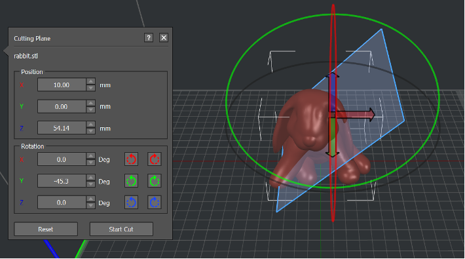The image size is (465, 259).
Task: Increase Position Z with up stepper
Action: click(x=91, y=125)
